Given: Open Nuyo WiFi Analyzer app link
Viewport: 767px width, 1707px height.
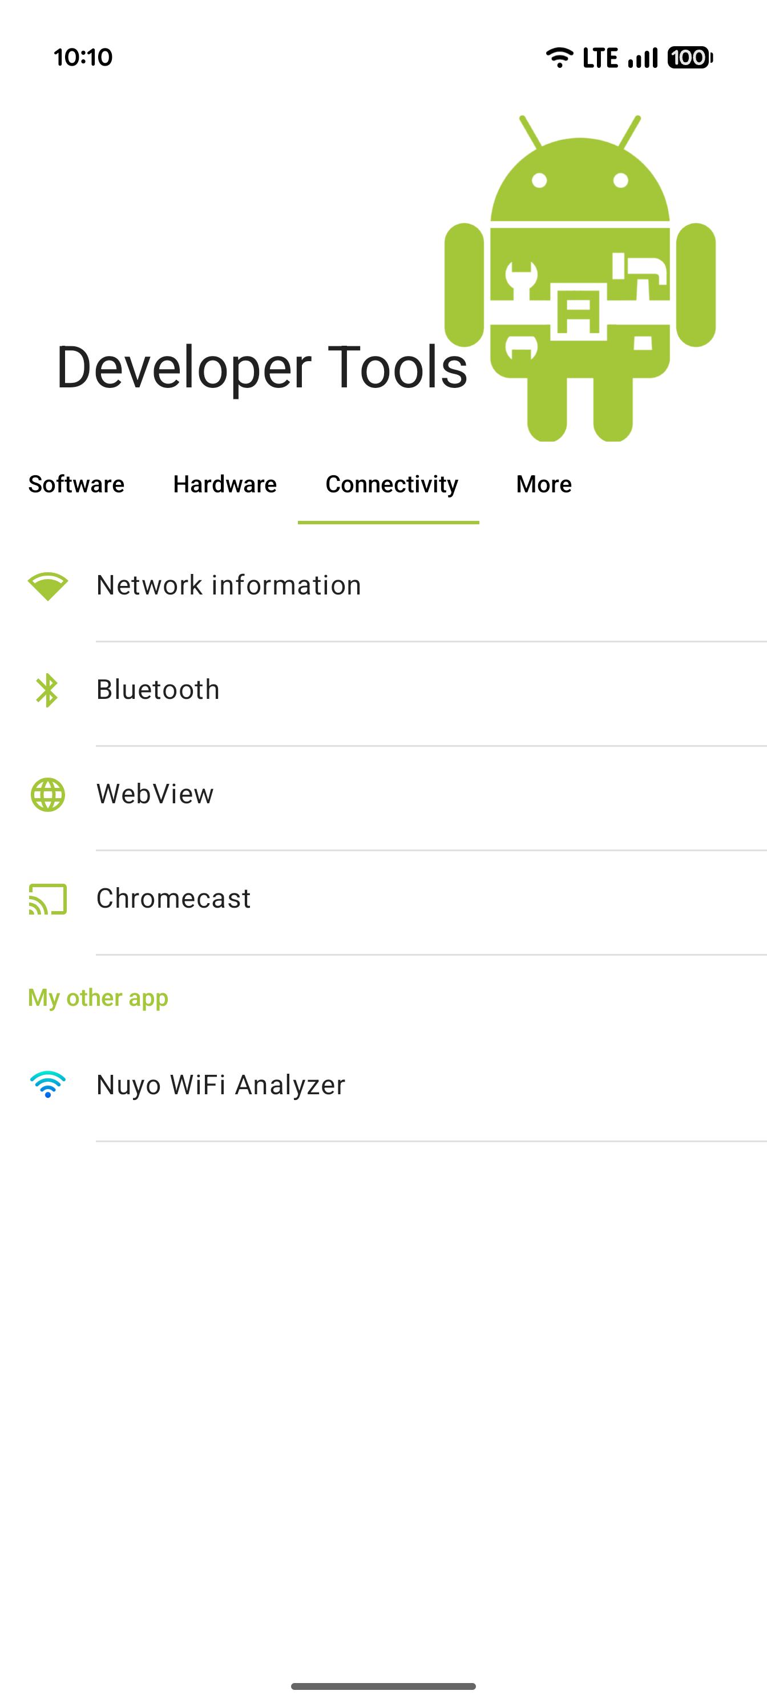Looking at the screenshot, I should (383, 1085).
